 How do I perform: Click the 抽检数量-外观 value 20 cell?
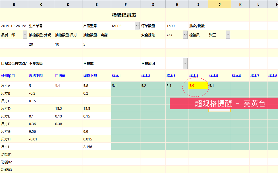[x=41, y=44]
